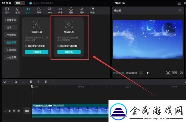Click the delete-left trim tool
The image size is (186, 122).
pos(38,82)
